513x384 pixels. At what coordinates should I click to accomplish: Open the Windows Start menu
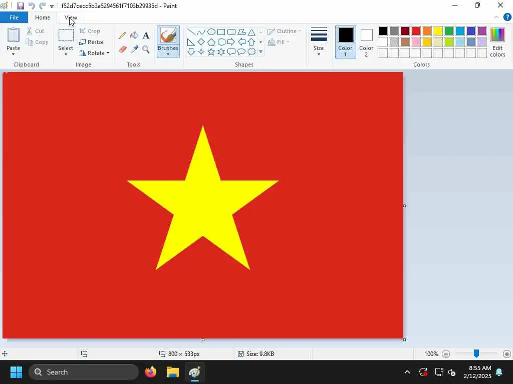pyautogui.click(x=16, y=372)
